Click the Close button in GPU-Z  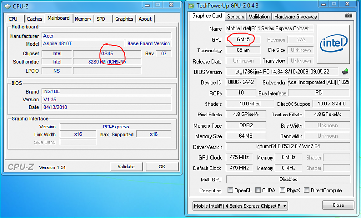[x=338, y=205]
